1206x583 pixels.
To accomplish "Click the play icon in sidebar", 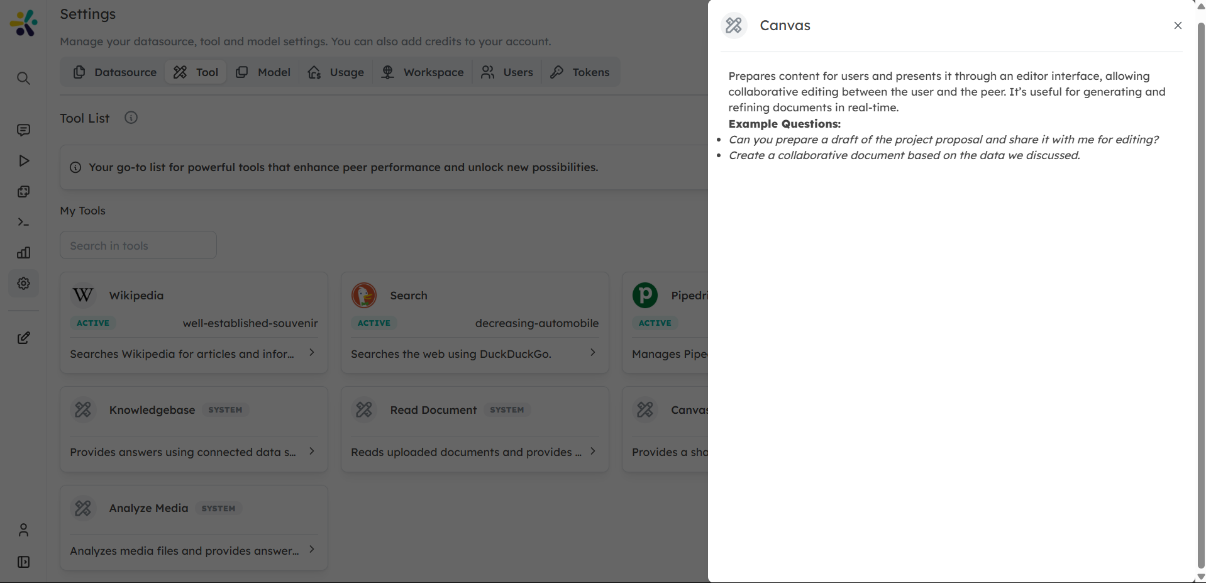I will click(x=23, y=161).
